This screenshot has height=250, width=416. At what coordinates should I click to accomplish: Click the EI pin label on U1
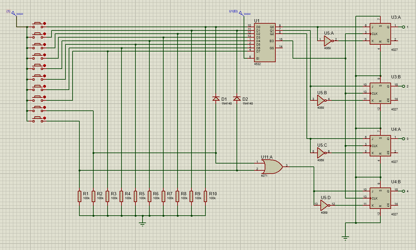pos(258,58)
